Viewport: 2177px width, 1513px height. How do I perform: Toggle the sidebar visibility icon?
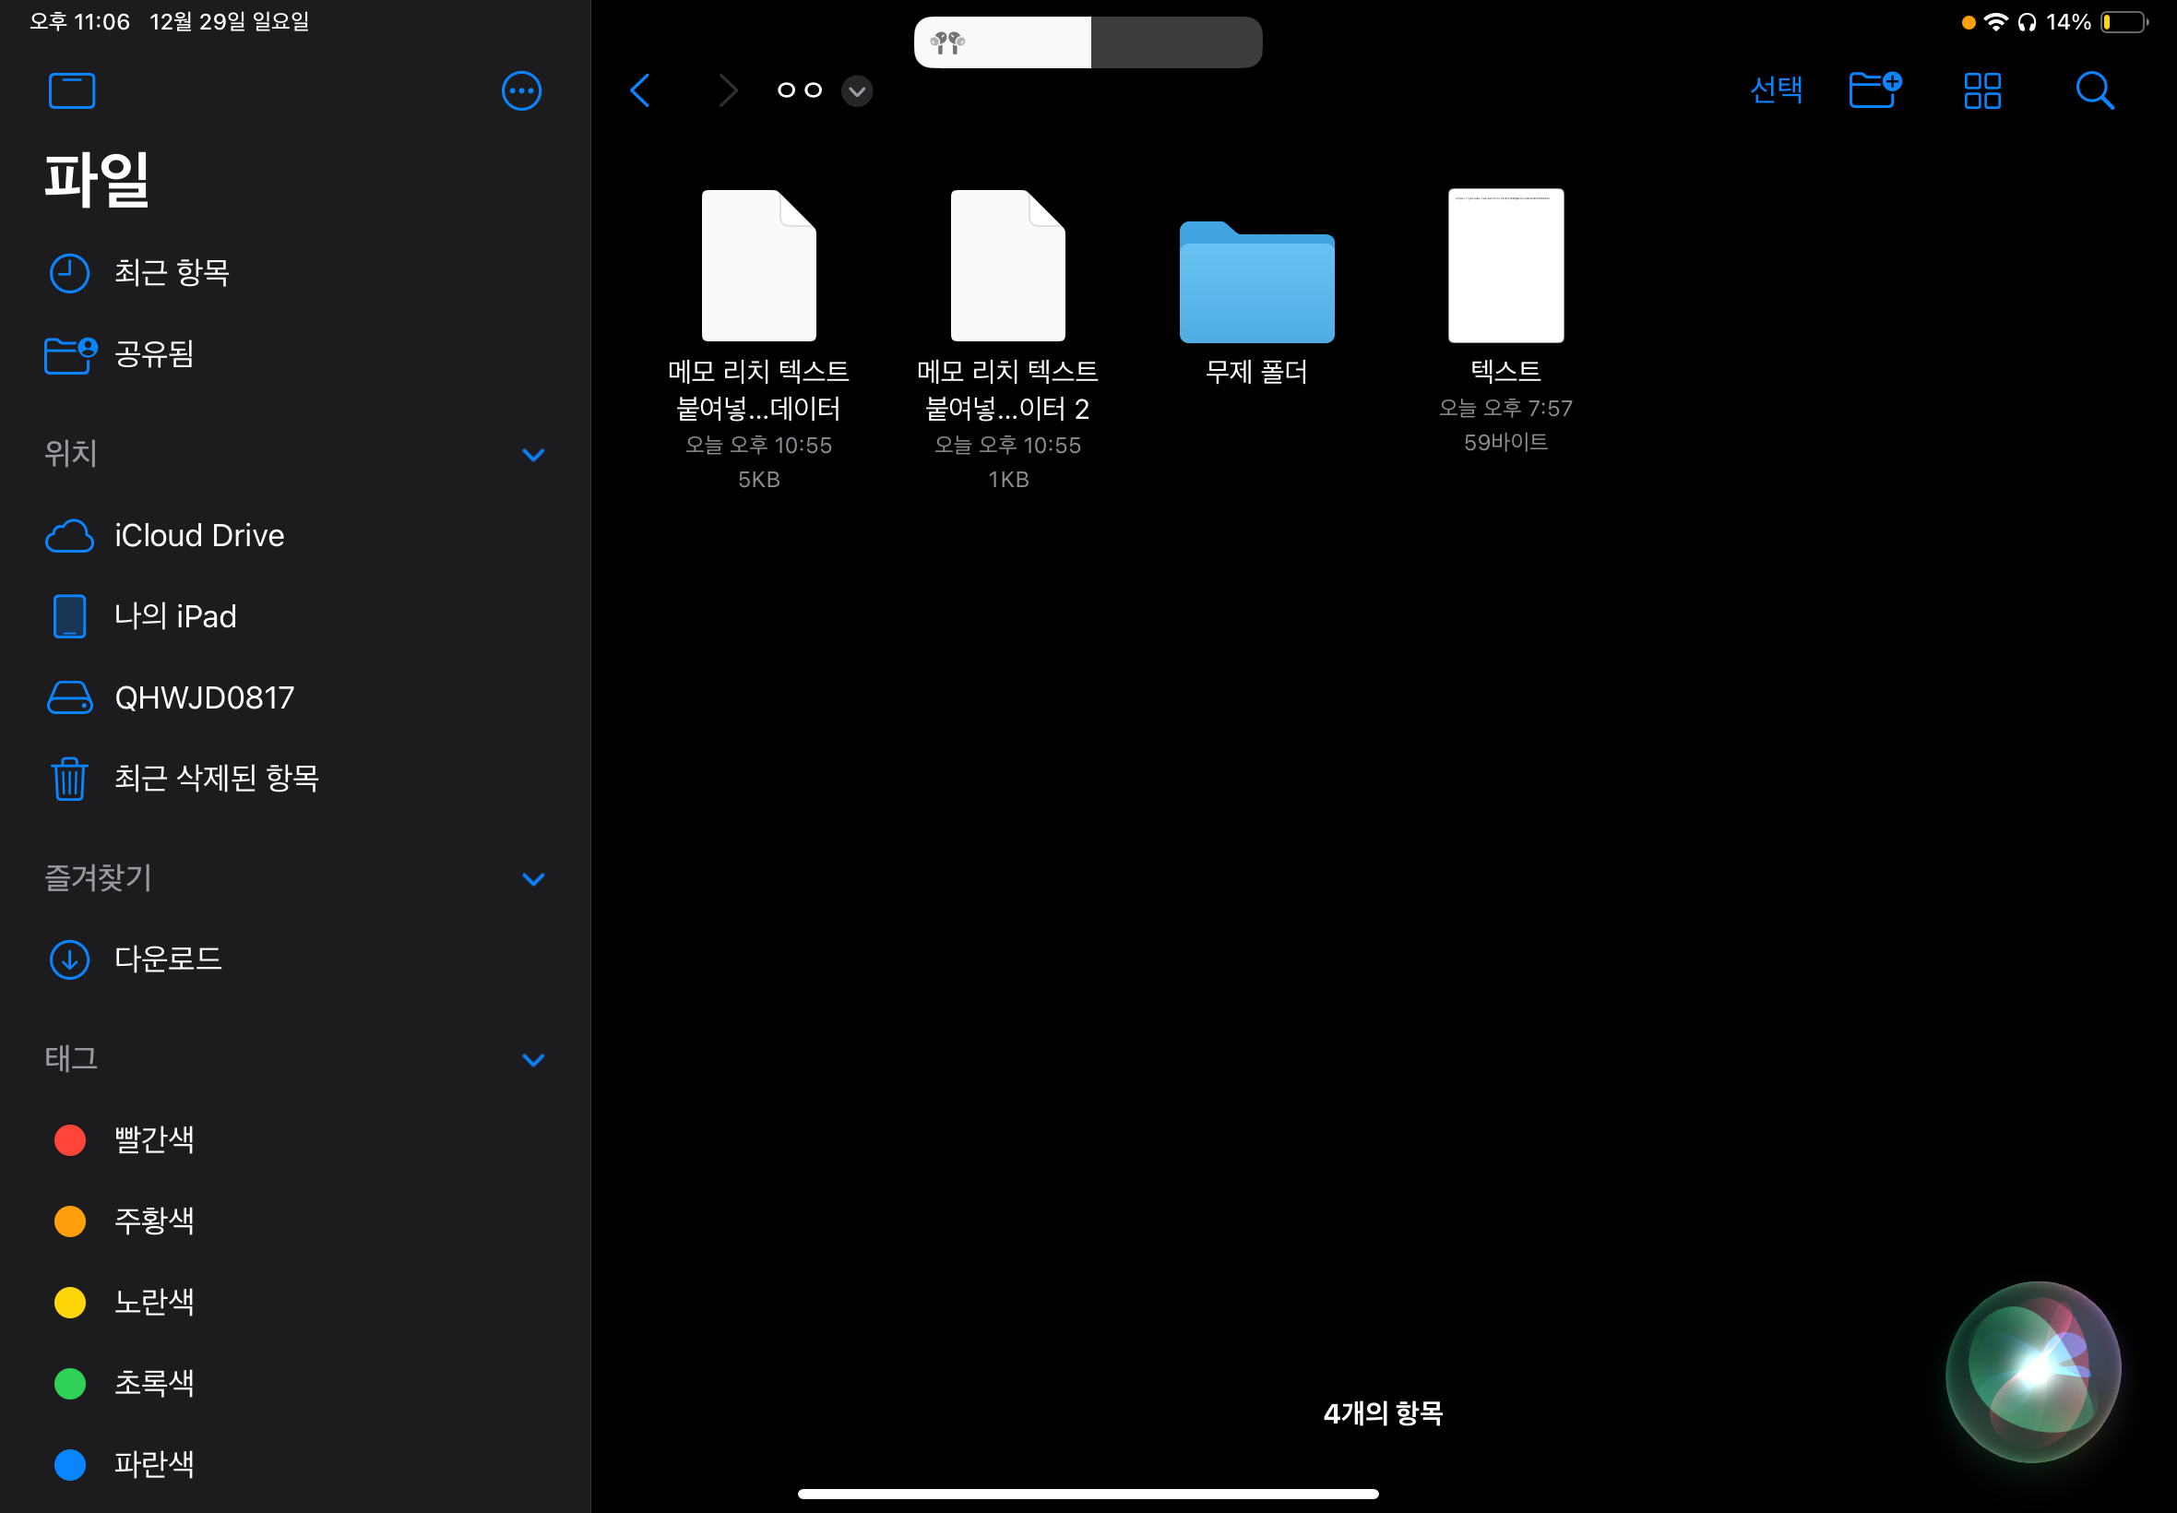click(71, 91)
